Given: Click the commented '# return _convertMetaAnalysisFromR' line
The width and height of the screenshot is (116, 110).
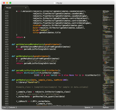Looking at the screenshot, I should 37,61.
